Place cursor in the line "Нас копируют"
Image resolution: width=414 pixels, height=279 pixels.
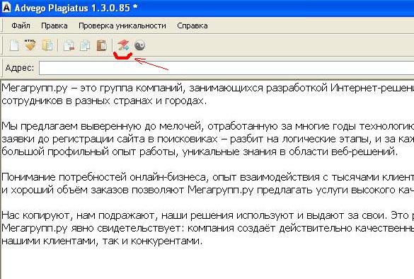pos(208,215)
